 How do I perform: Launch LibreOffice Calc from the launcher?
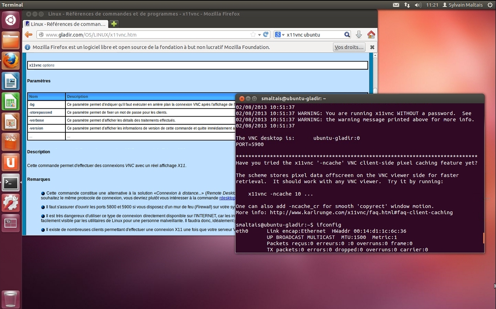click(11, 102)
